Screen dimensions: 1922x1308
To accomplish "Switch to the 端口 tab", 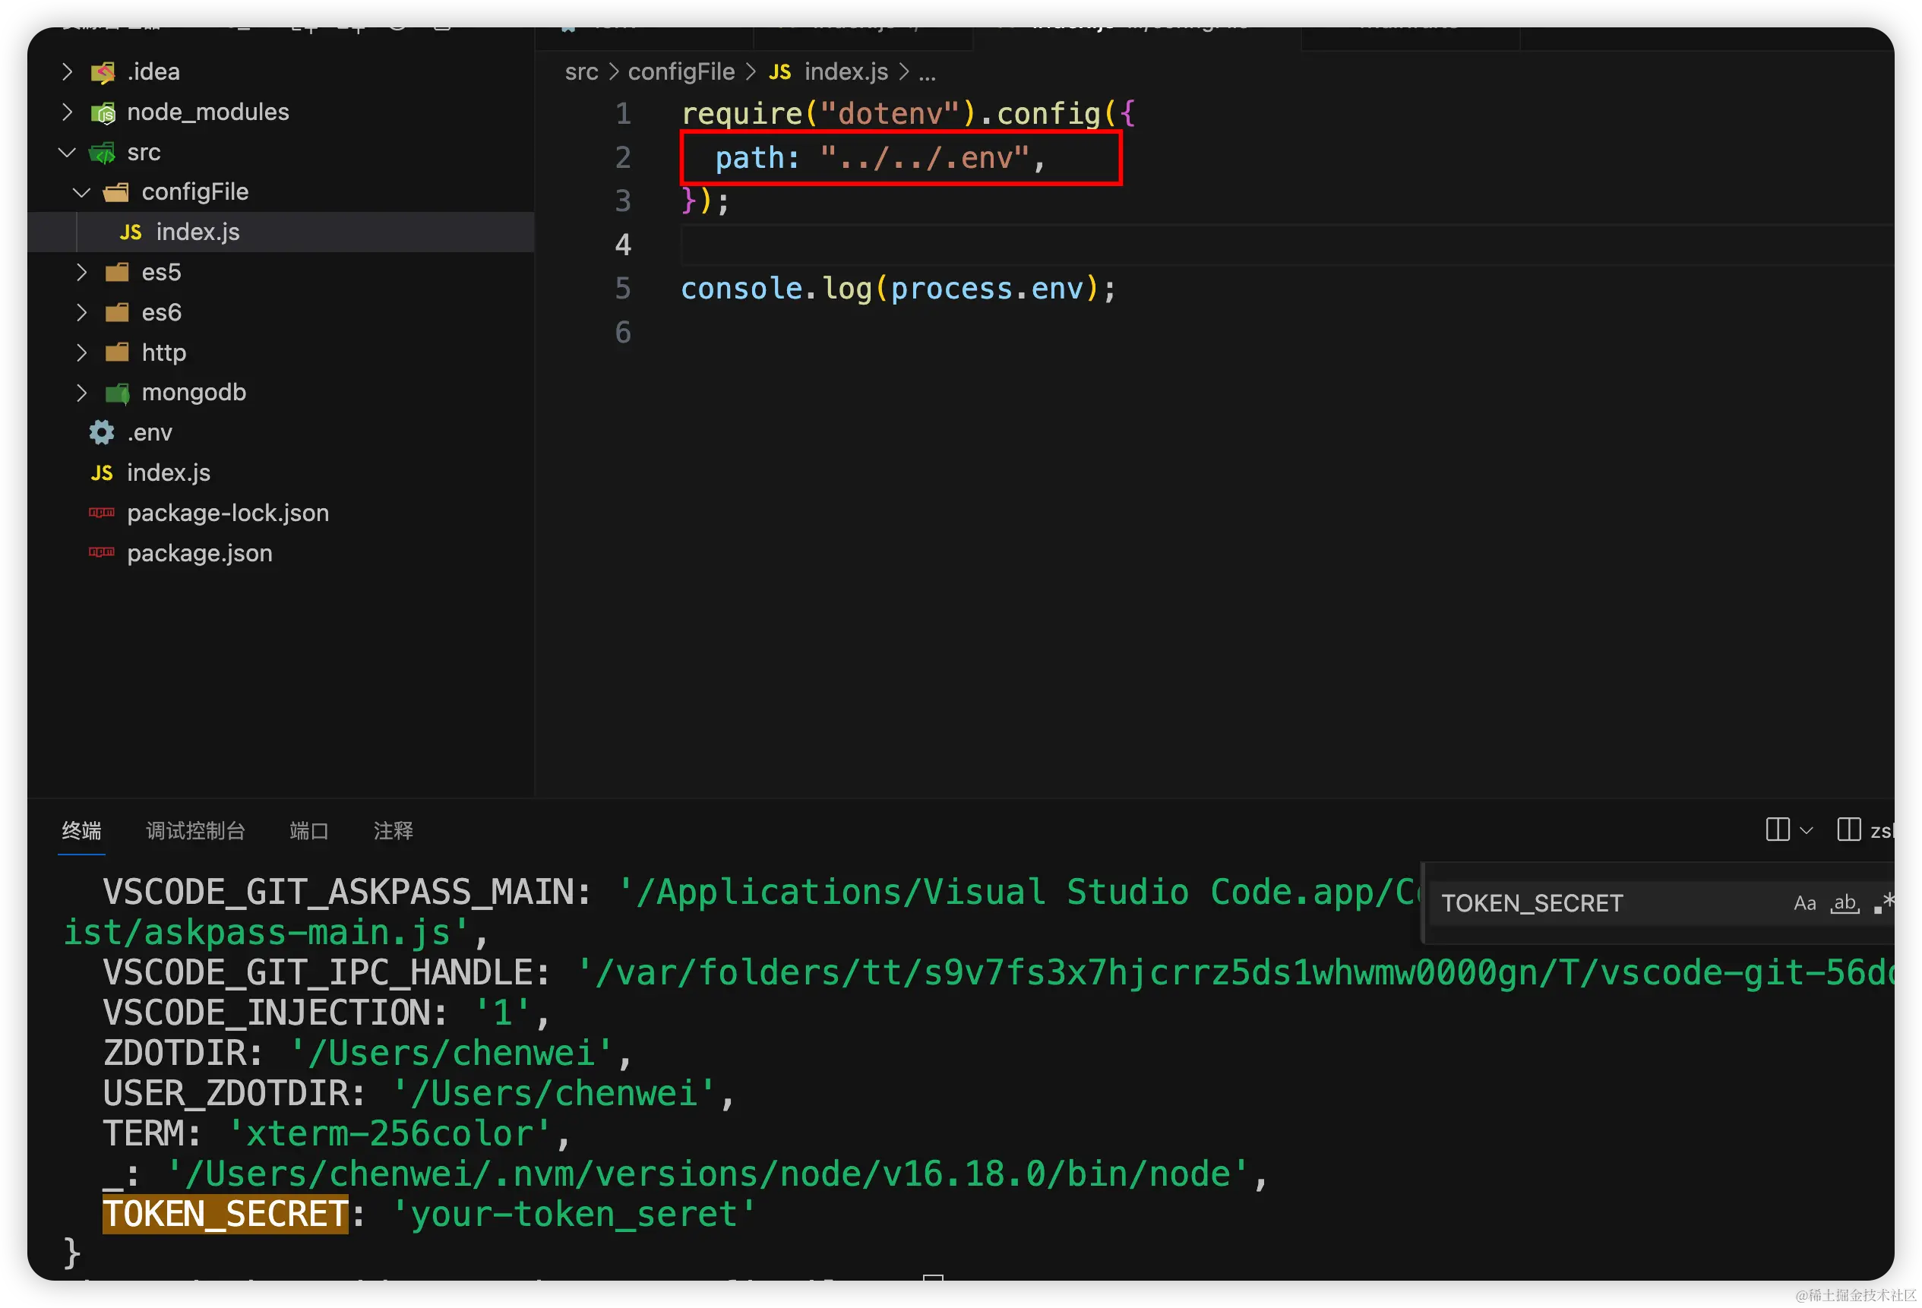I will pyautogui.click(x=309, y=830).
